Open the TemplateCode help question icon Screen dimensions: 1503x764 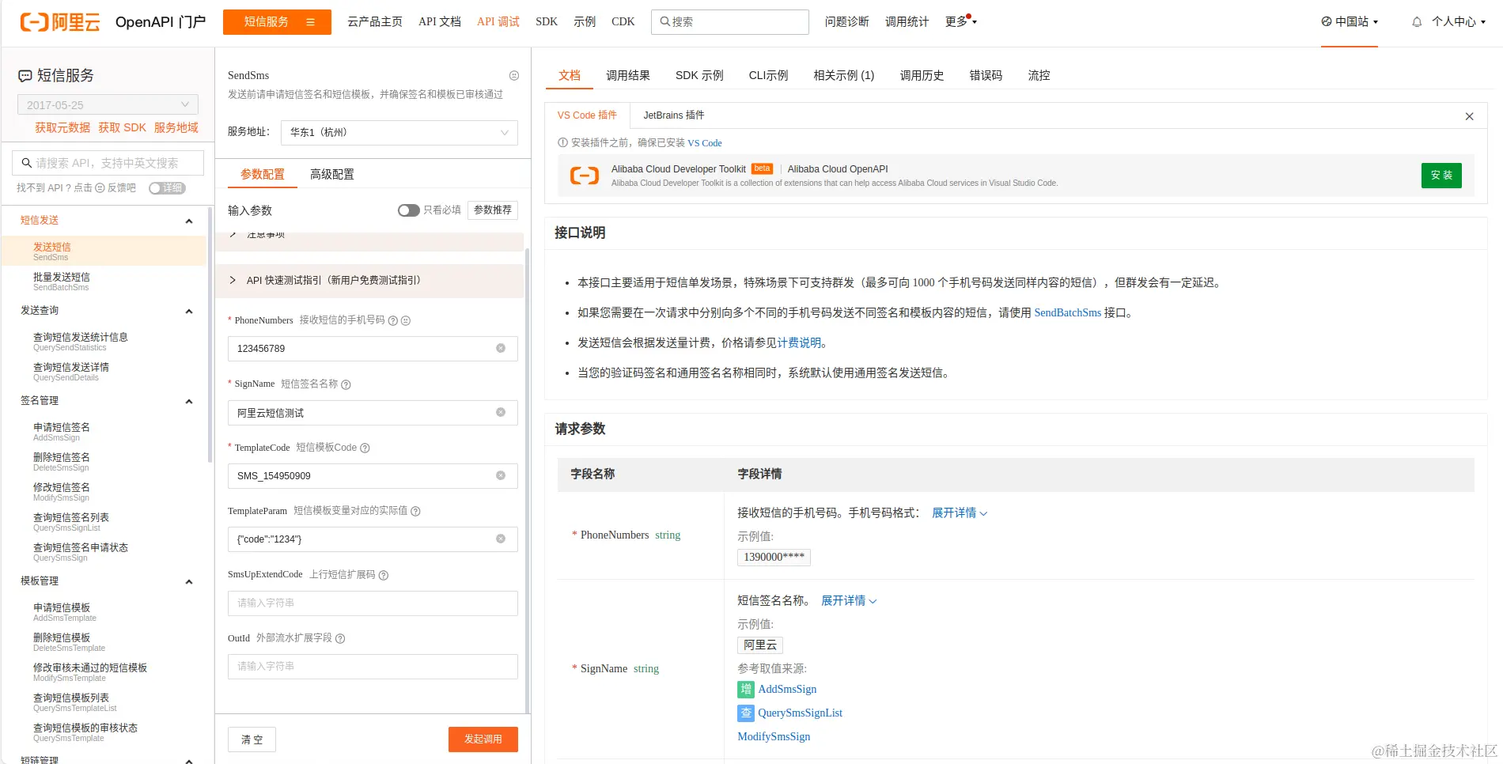(365, 448)
